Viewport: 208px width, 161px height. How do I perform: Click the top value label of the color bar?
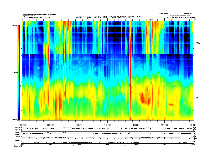click(x=14, y=25)
